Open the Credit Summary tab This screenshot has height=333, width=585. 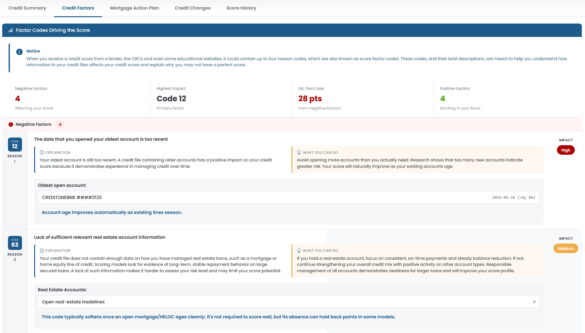click(x=27, y=8)
